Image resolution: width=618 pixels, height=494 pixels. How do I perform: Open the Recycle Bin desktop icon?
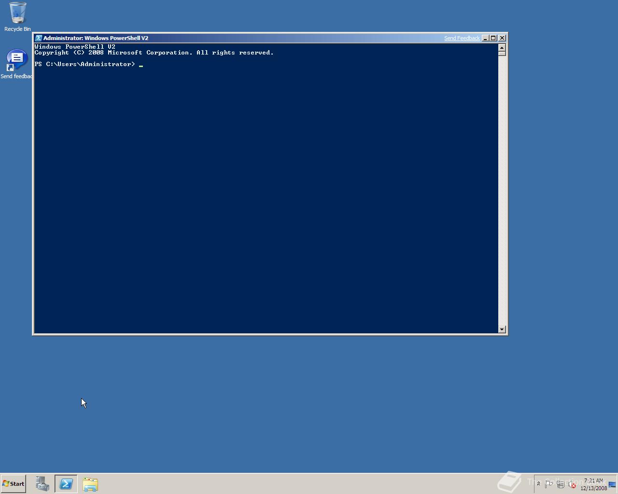tap(17, 17)
